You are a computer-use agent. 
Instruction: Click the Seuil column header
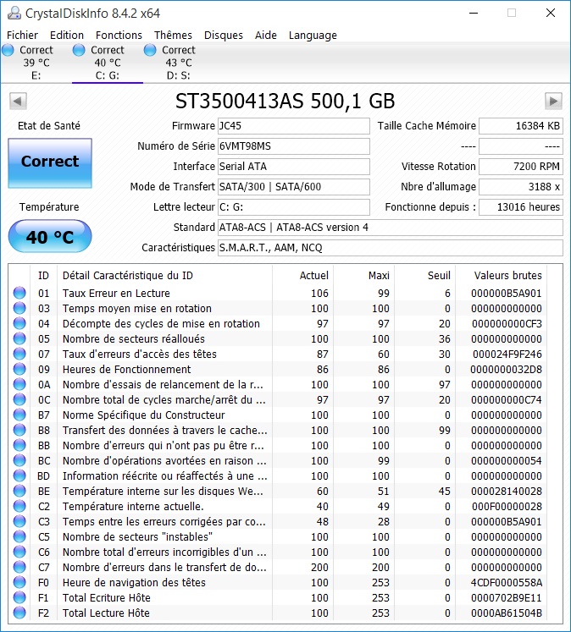click(425, 275)
